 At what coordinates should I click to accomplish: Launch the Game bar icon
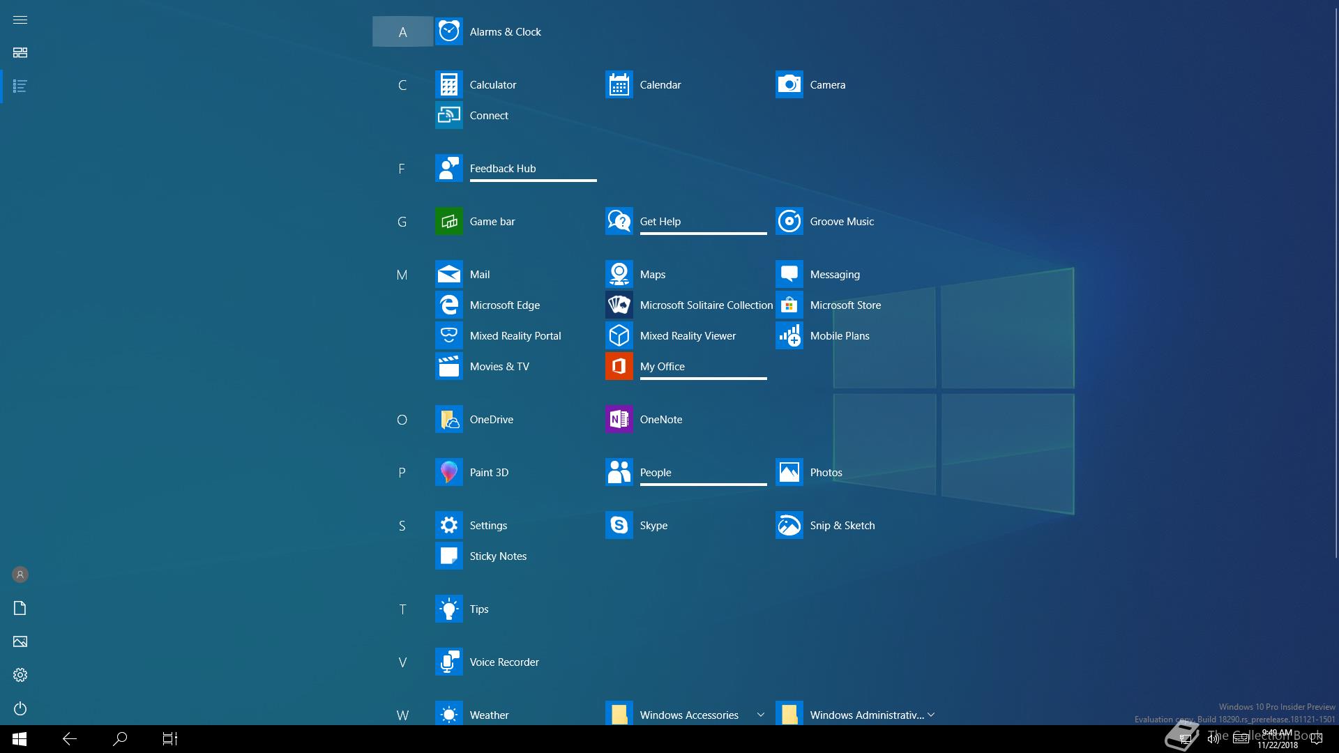click(x=449, y=222)
